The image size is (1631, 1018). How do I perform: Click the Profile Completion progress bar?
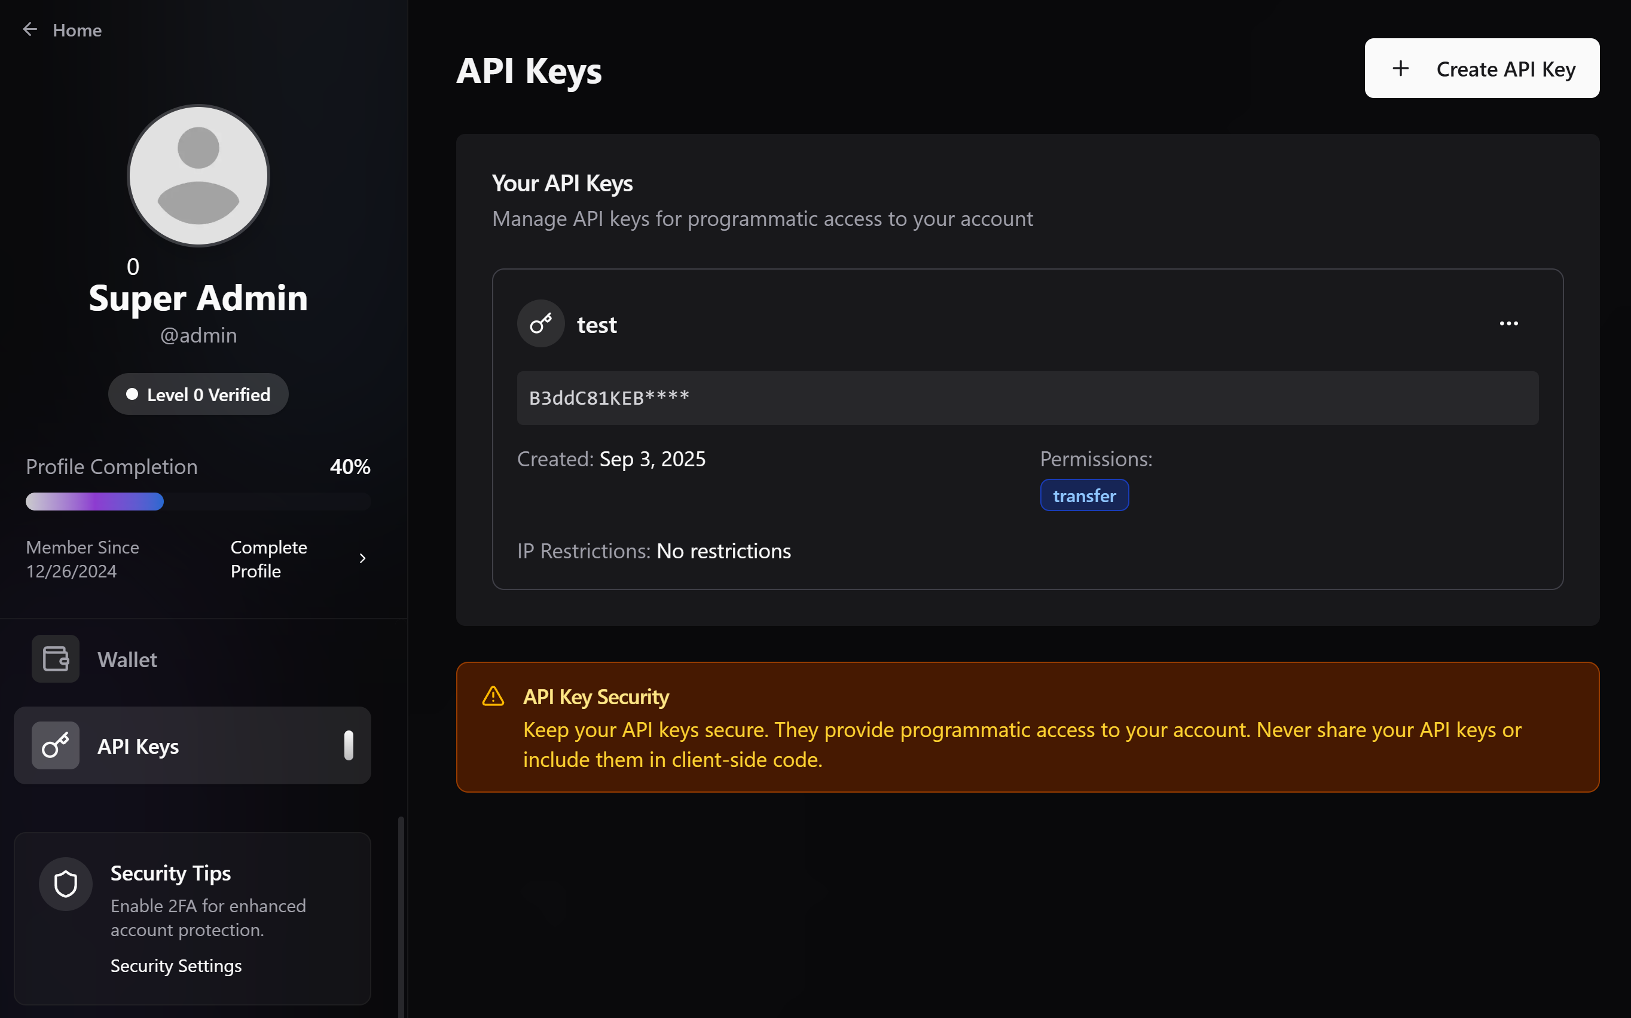coord(198,501)
